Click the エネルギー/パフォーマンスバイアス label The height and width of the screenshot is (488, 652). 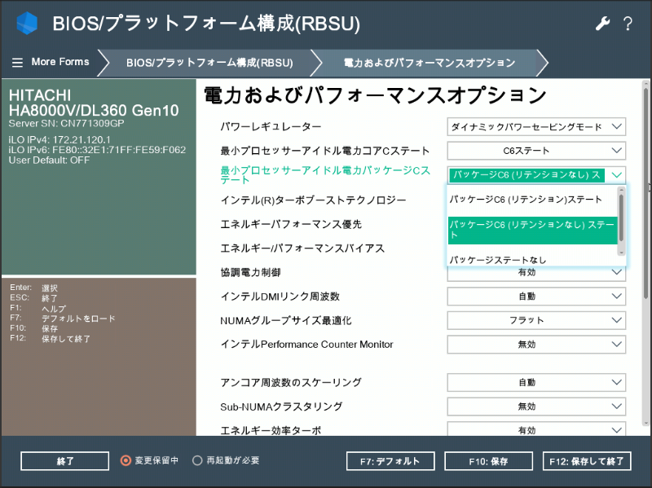(x=302, y=248)
